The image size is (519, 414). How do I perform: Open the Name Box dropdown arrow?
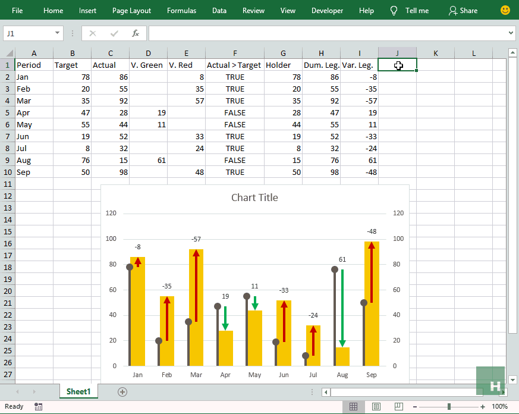tap(57, 33)
